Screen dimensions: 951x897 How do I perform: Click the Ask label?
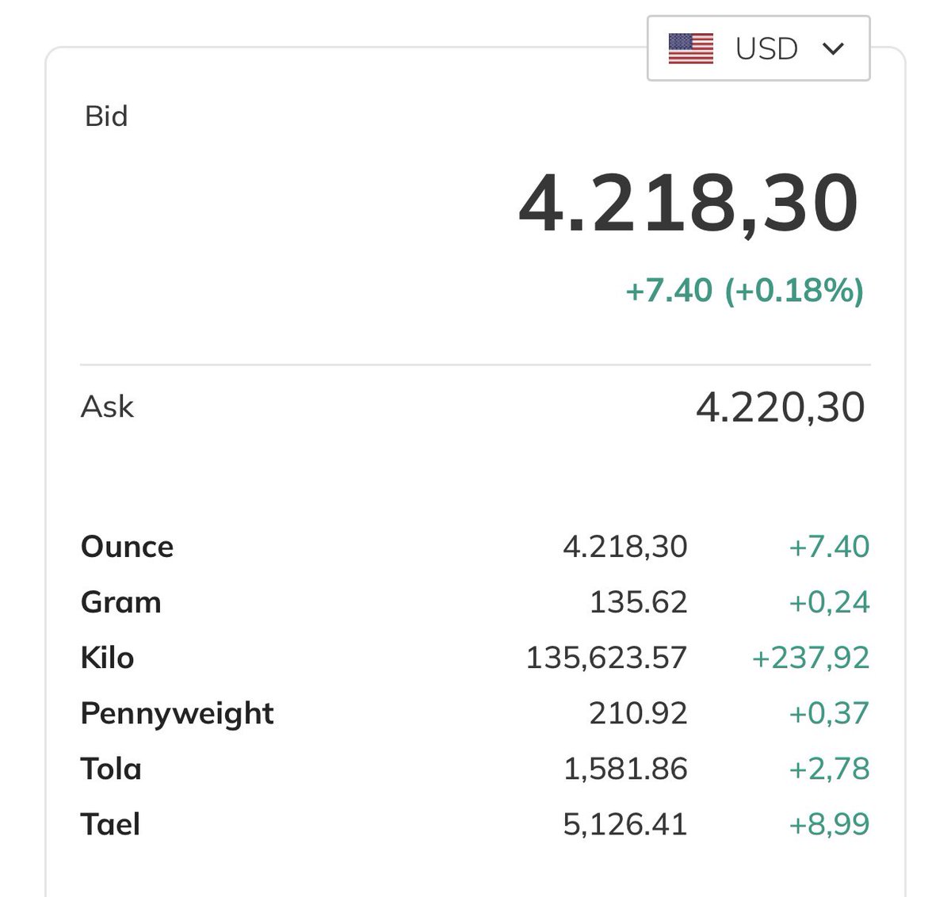point(108,407)
